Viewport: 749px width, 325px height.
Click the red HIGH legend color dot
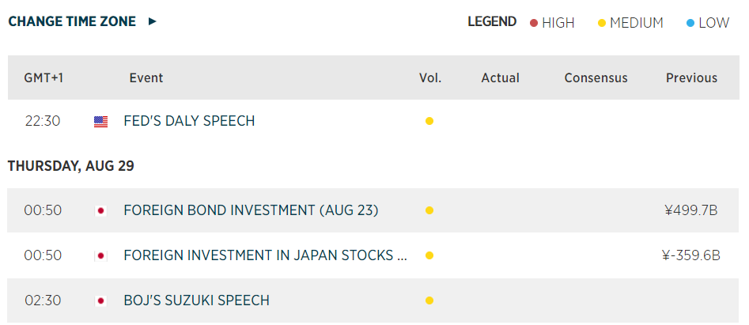point(534,23)
